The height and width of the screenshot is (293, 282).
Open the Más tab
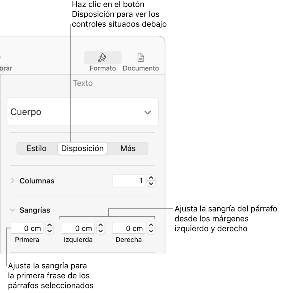(x=128, y=149)
